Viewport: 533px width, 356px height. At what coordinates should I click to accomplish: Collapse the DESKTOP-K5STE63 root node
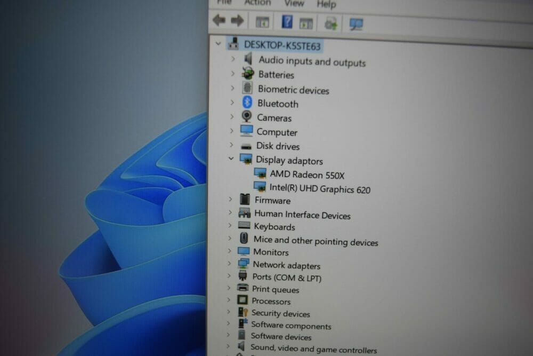[x=218, y=44]
